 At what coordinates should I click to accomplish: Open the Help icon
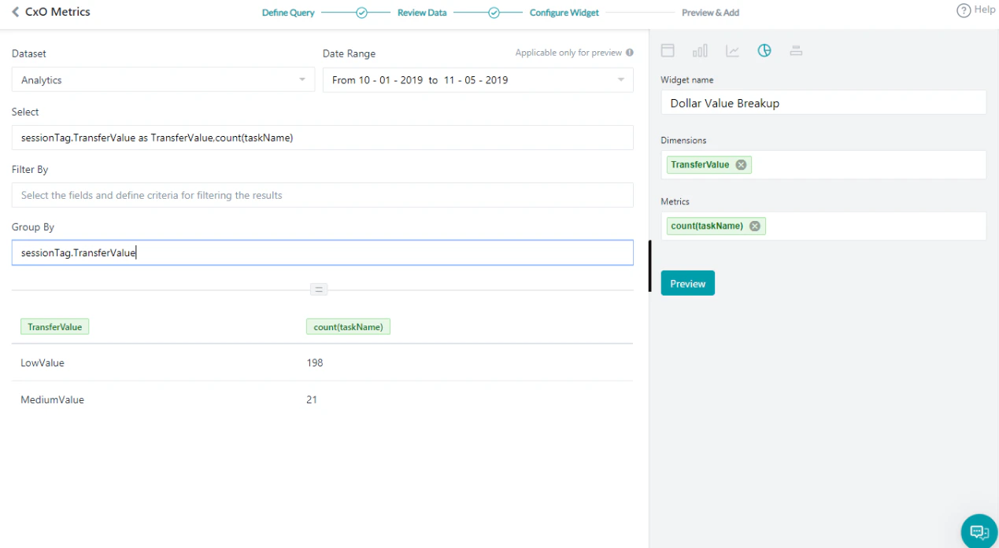coord(965,10)
